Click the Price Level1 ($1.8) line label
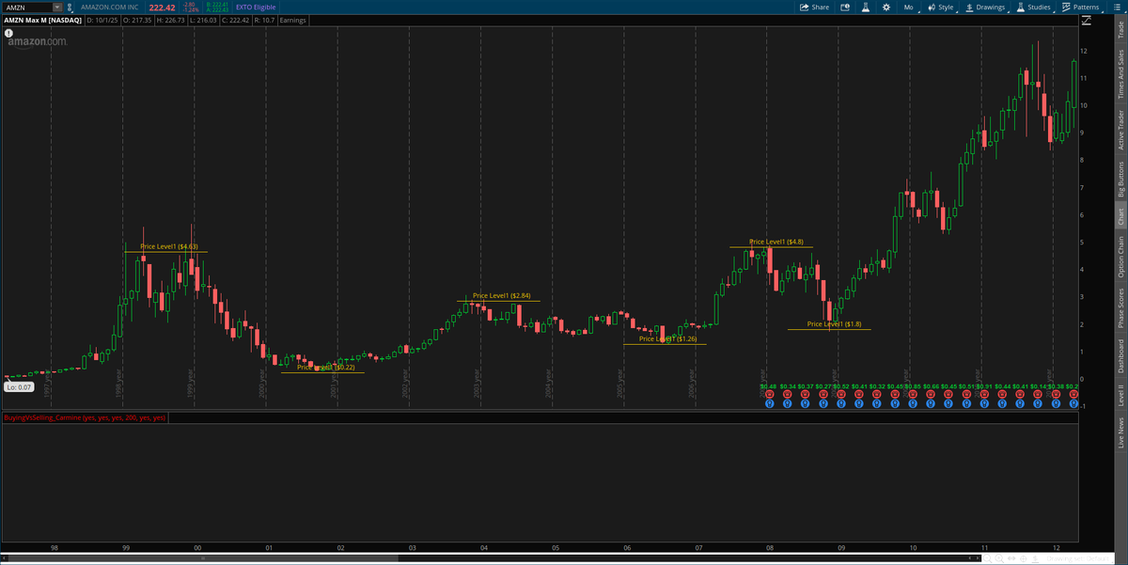This screenshot has width=1128, height=565. pos(835,323)
